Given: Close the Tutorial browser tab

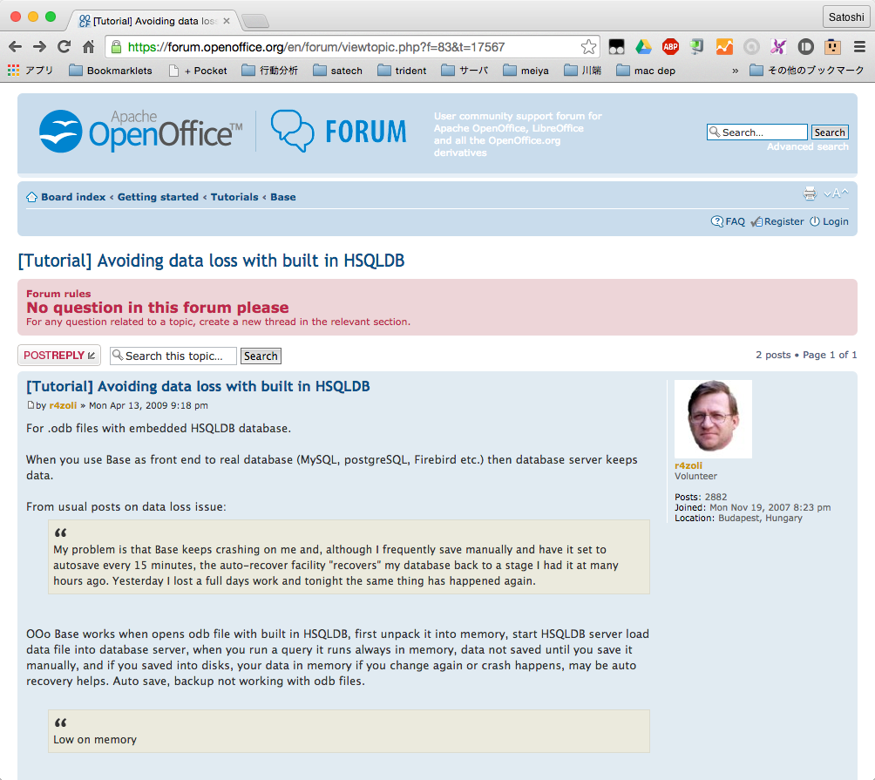Looking at the screenshot, I should 226,21.
